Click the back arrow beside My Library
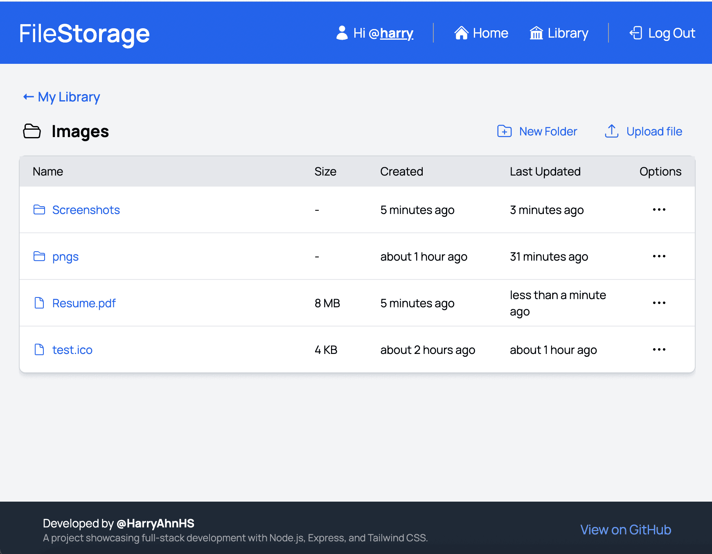Viewport: 712px width, 554px height. [28, 97]
